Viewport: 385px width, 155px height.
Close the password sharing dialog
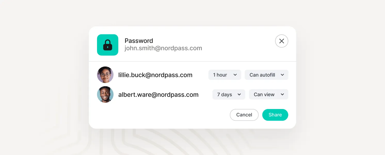(282, 41)
